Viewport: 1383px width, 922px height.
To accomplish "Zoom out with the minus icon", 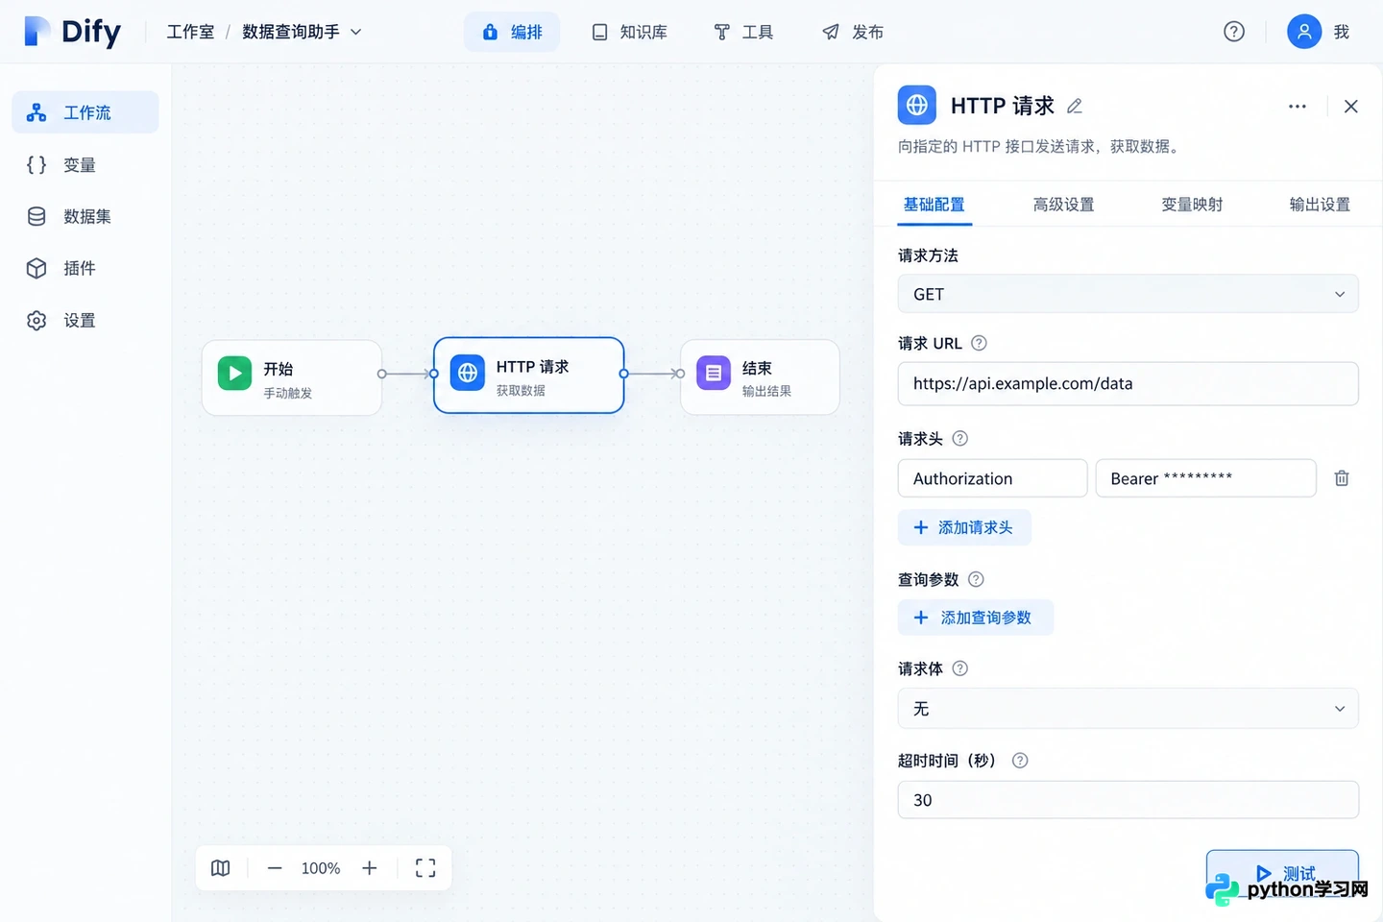I will (x=275, y=868).
